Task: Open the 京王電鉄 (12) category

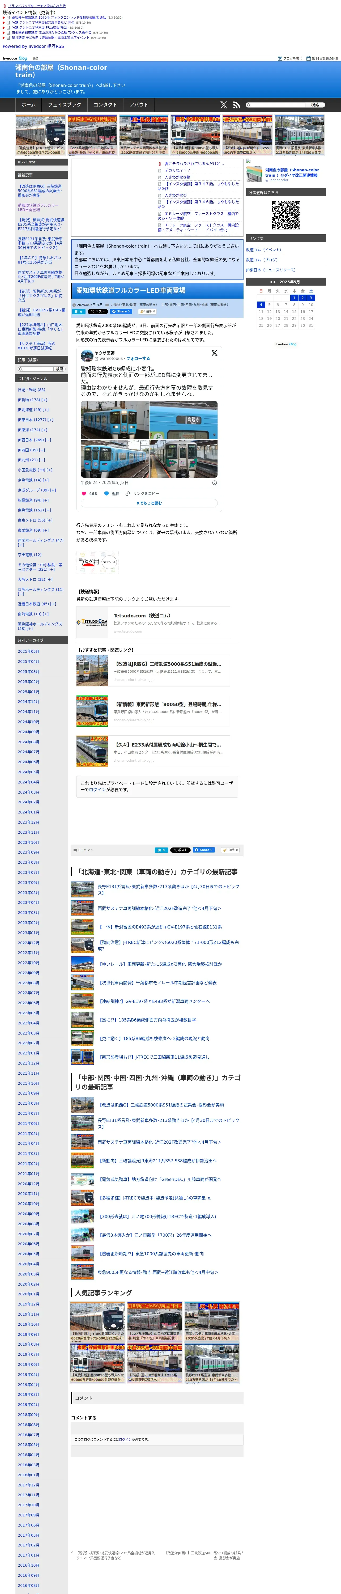Action: [x=29, y=555]
